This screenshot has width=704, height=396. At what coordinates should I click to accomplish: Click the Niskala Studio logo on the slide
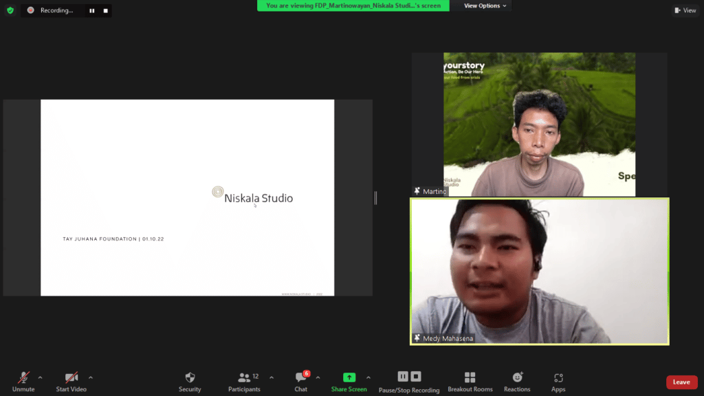coord(252,196)
